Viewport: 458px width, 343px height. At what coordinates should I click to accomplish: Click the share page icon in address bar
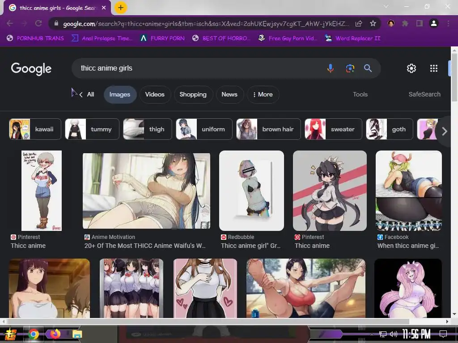(x=359, y=23)
